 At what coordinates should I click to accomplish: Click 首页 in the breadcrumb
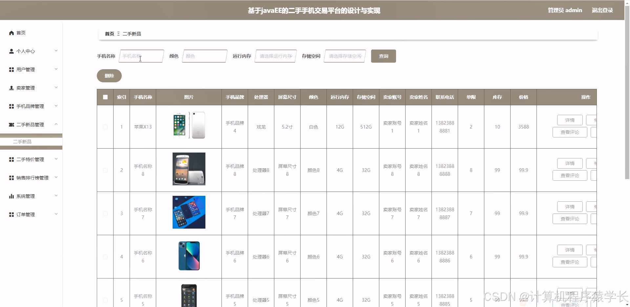coord(109,34)
